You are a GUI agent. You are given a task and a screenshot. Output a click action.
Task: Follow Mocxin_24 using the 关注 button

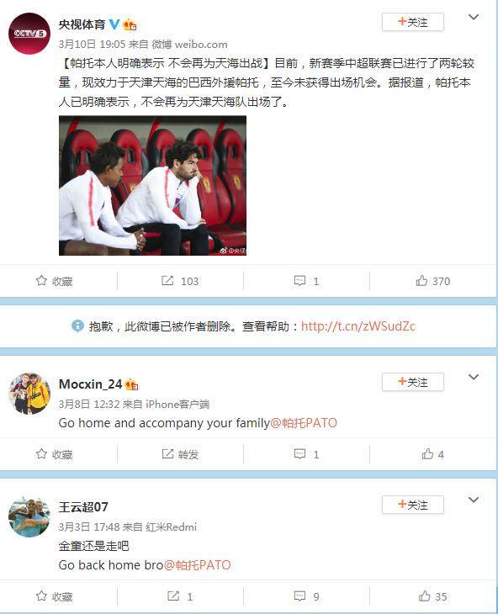[x=413, y=382]
